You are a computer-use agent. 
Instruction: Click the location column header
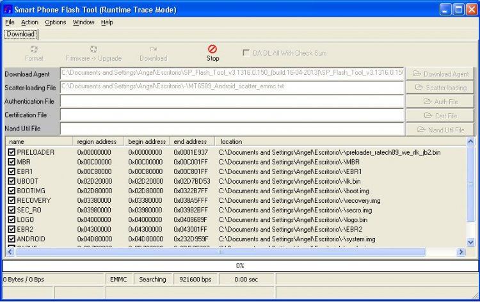[340, 141]
